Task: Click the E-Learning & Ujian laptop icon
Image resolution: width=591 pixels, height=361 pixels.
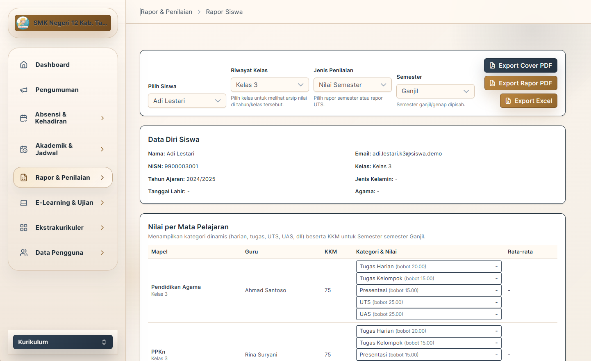Action: tap(24, 203)
